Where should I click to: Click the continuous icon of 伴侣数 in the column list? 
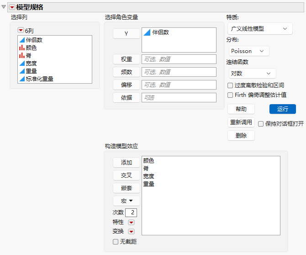click(x=22, y=40)
